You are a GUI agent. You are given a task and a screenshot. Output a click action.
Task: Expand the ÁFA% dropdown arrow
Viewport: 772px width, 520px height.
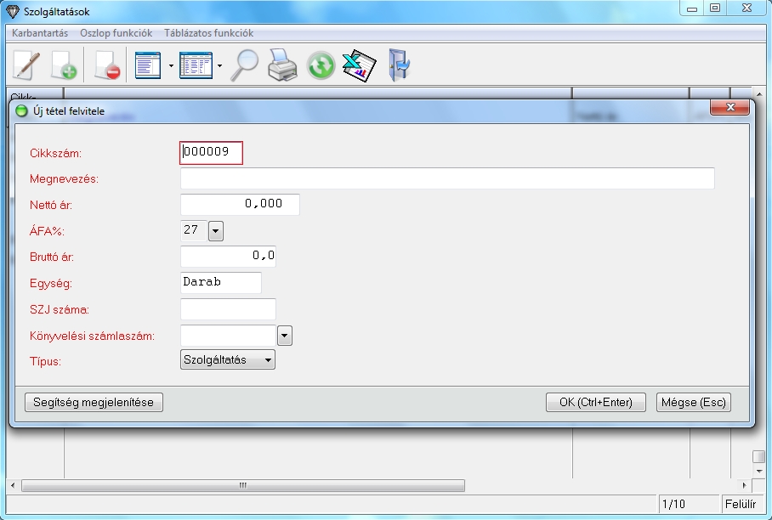(x=215, y=230)
